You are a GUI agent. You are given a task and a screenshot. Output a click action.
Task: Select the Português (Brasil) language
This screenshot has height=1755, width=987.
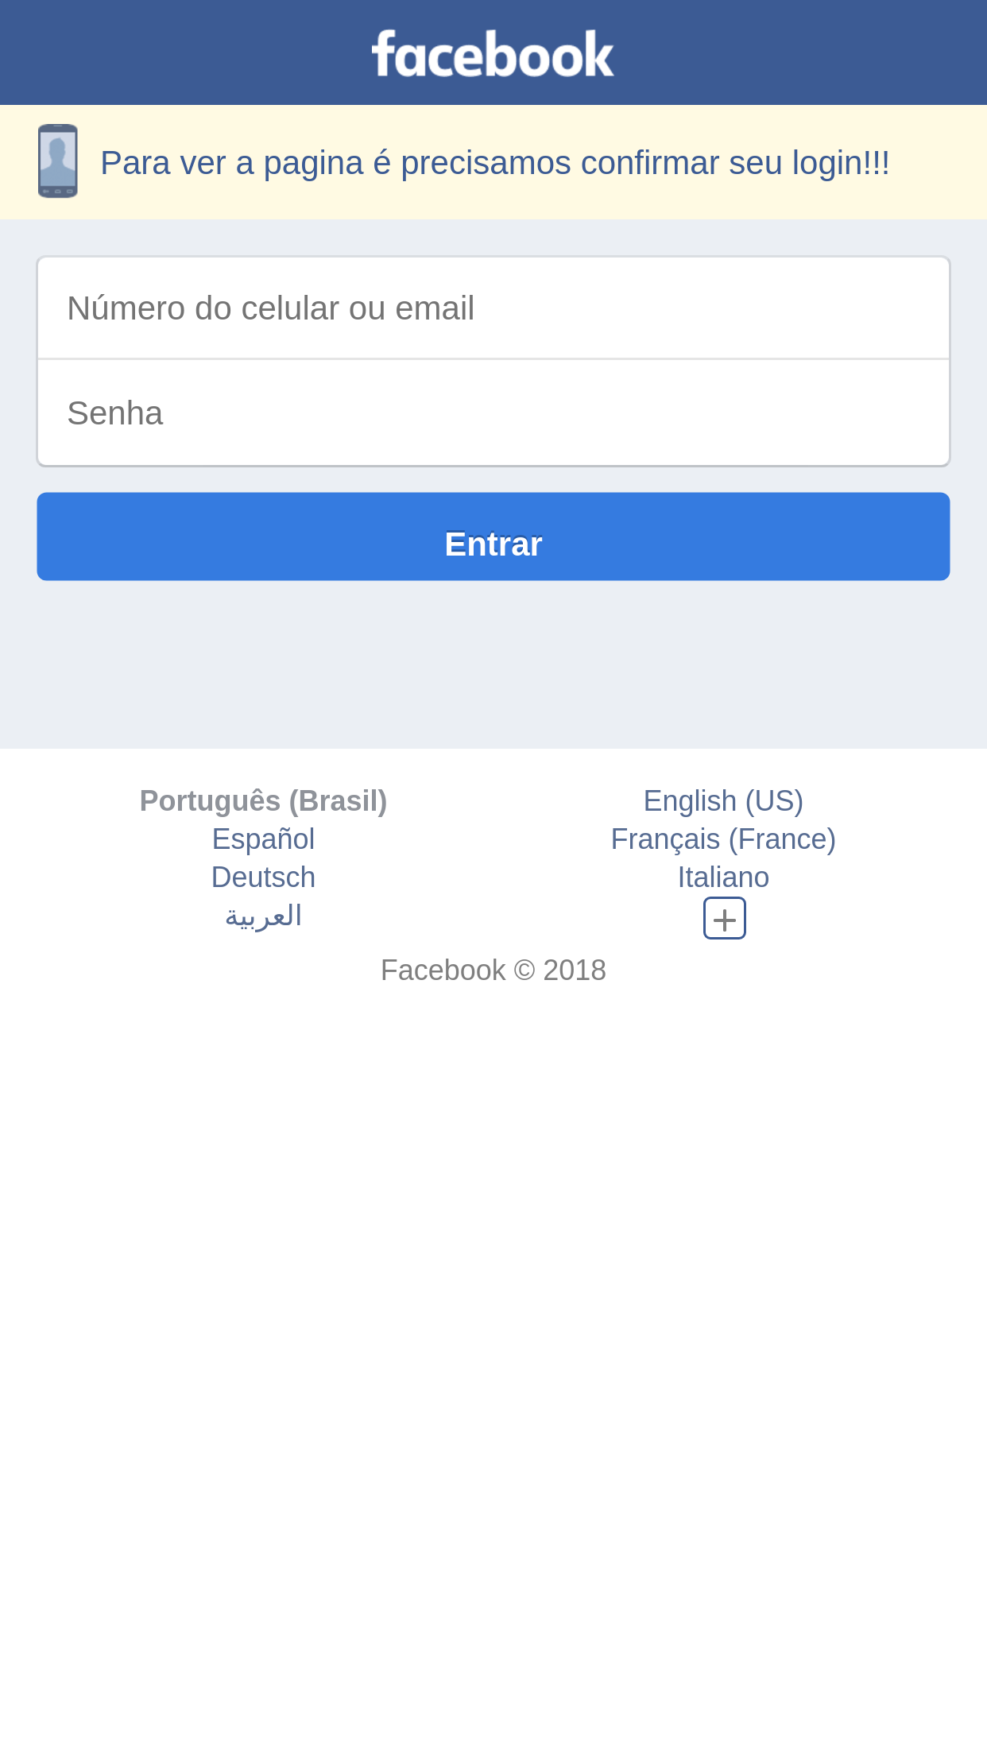pyautogui.click(x=263, y=801)
